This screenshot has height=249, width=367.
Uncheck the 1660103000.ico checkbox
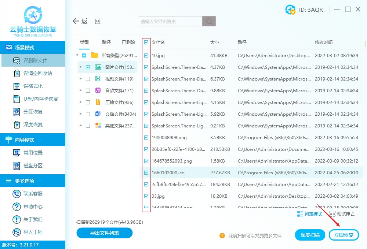click(x=146, y=172)
